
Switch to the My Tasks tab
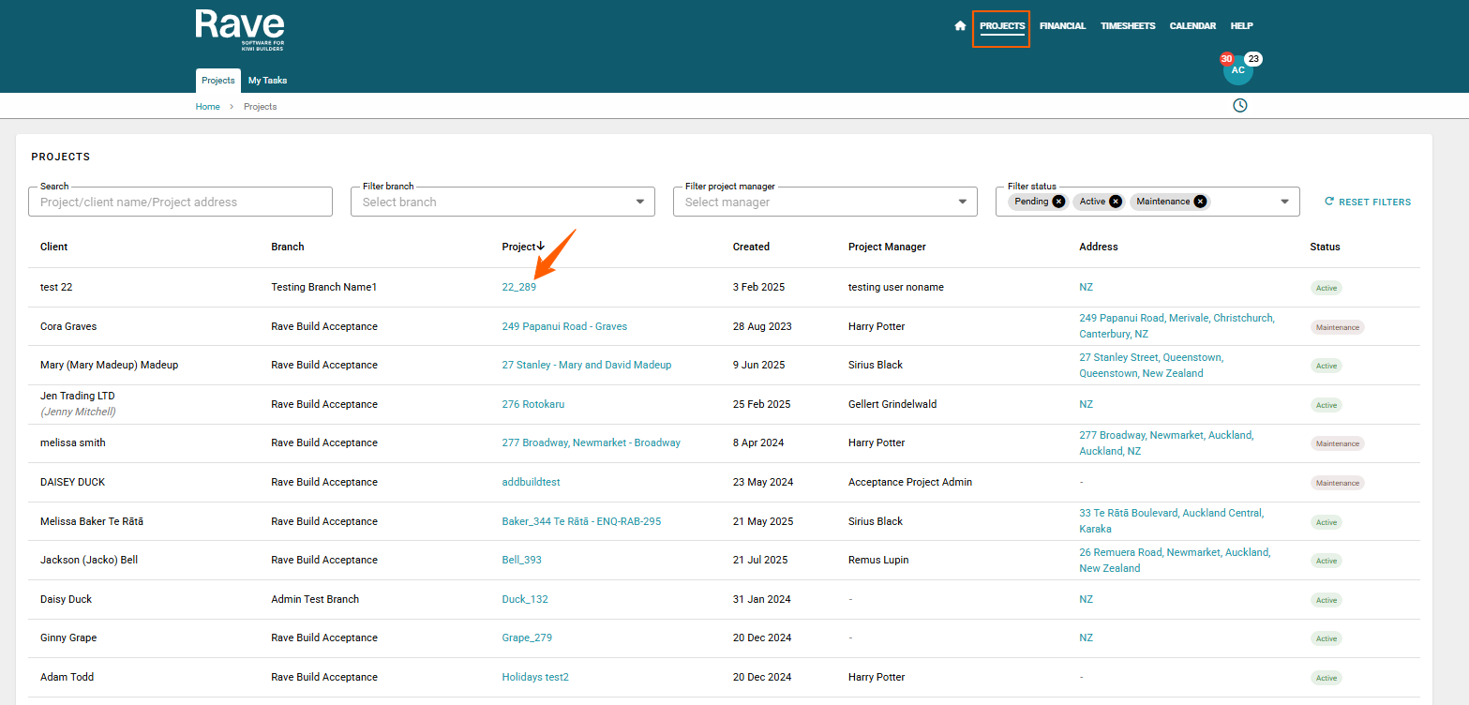267,81
